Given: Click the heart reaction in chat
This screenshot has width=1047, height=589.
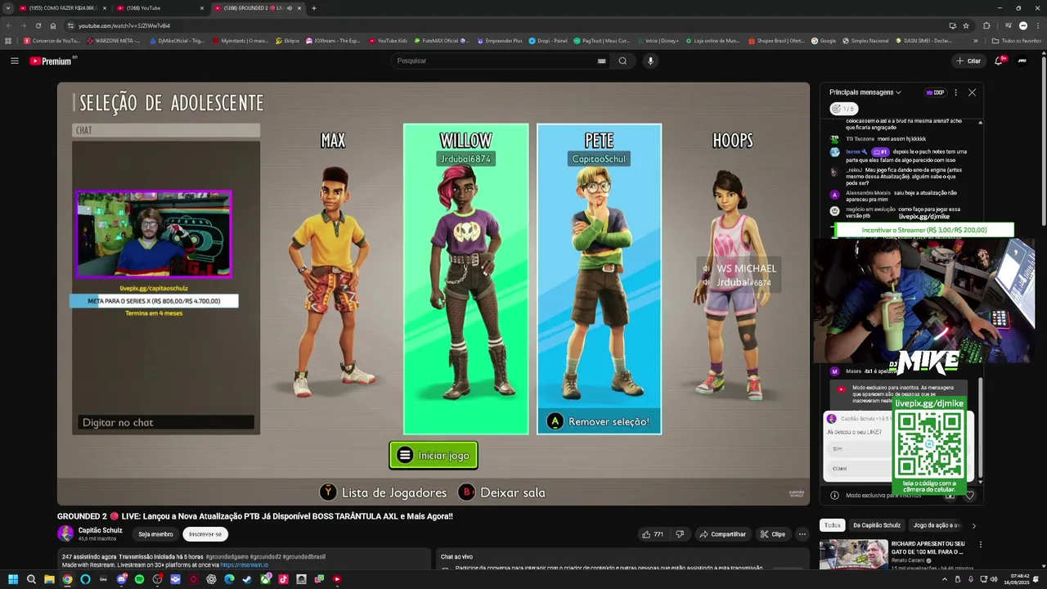Looking at the screenshot, I should (x=969, y=495).
